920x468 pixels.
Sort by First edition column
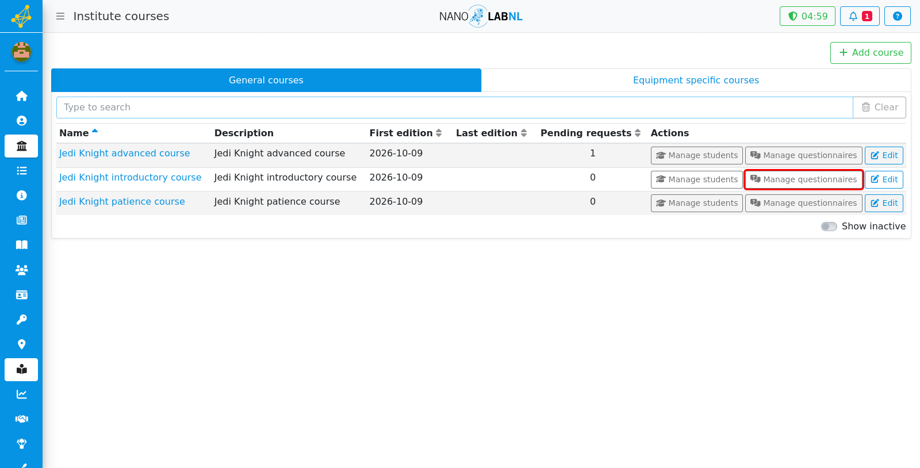pos(405,133)
